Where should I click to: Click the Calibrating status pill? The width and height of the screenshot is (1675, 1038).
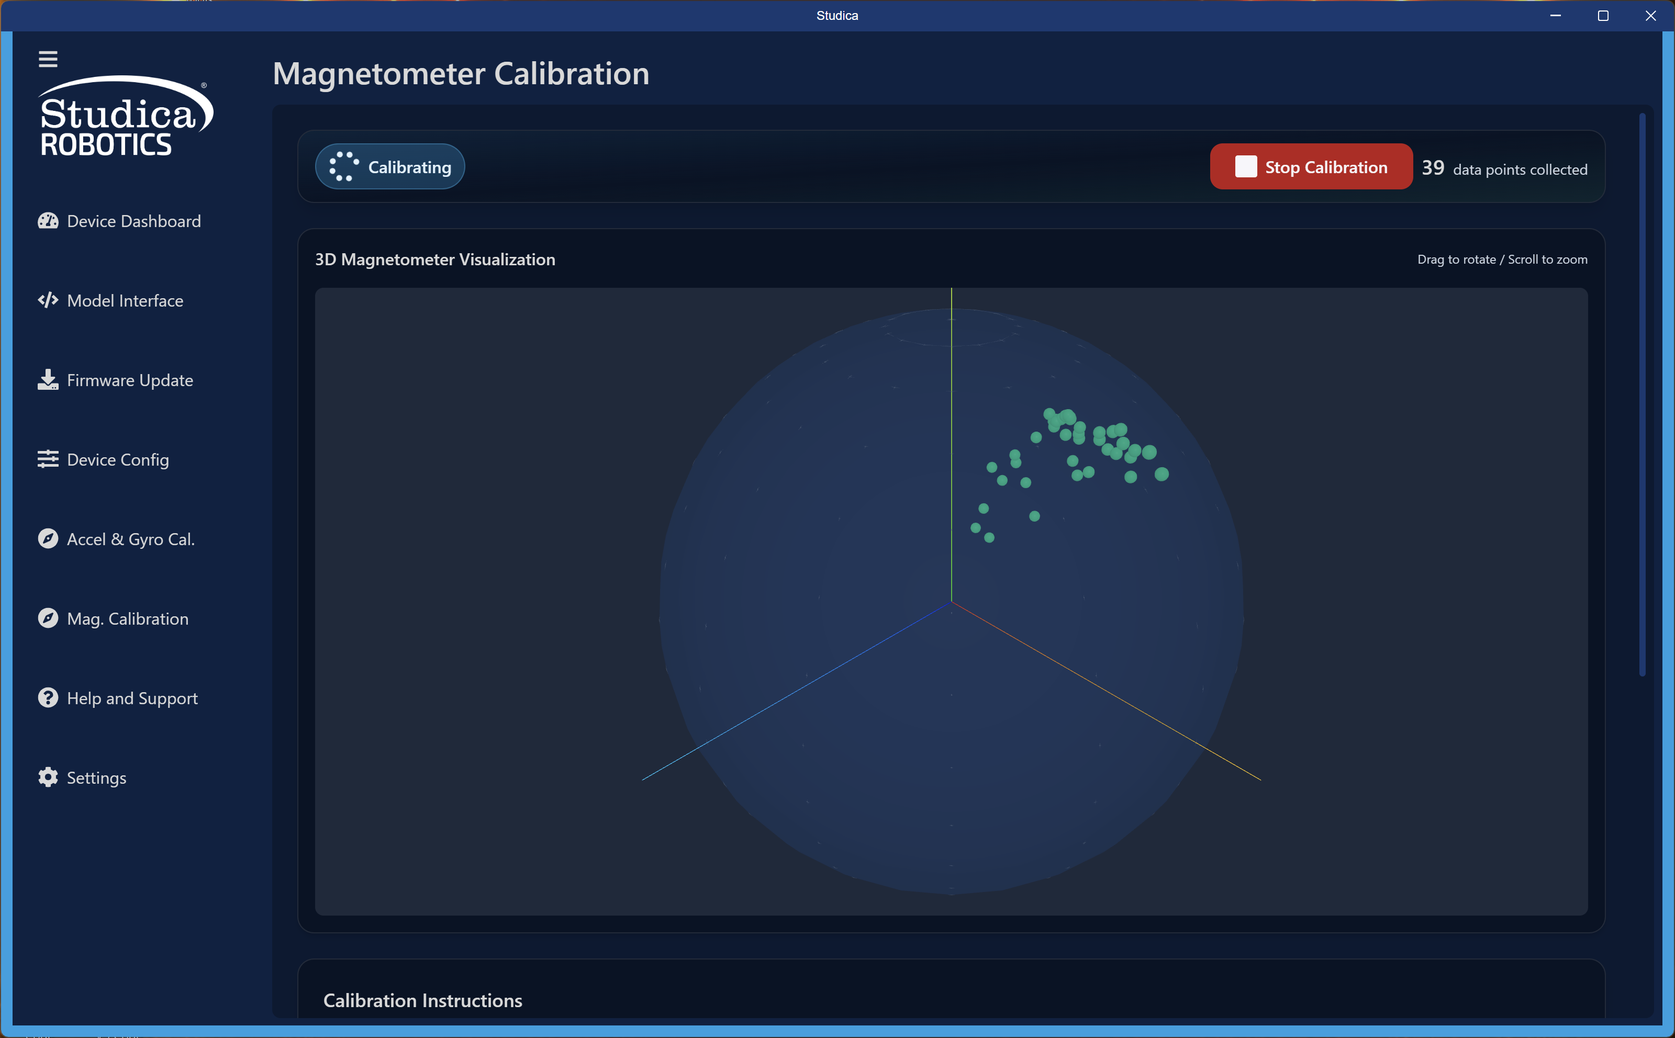tap(390, 167)
